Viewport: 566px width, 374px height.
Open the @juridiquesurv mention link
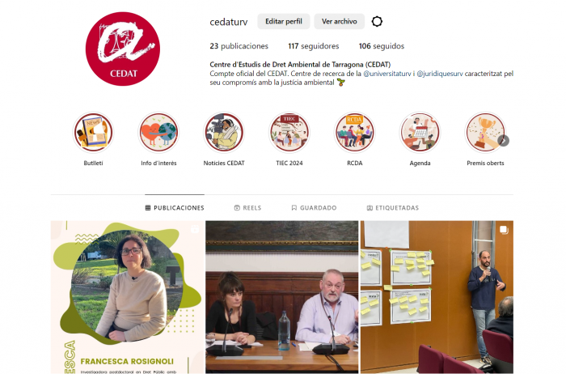coord(440,74)
